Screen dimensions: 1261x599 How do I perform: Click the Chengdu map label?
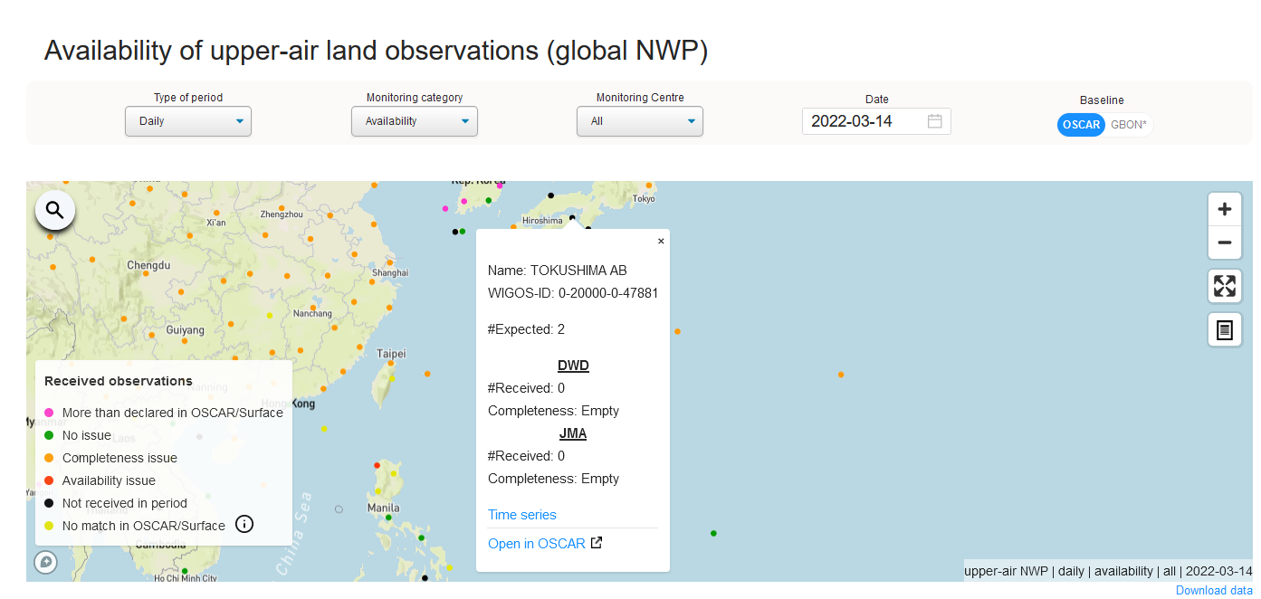[149, 265]
